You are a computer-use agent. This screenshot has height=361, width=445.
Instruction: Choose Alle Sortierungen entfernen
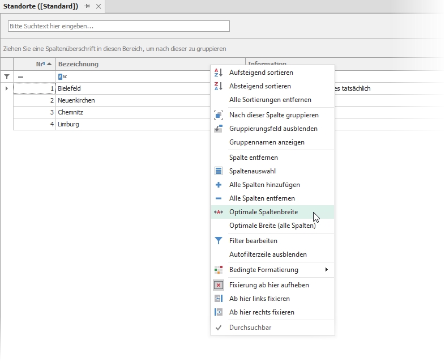270,100
